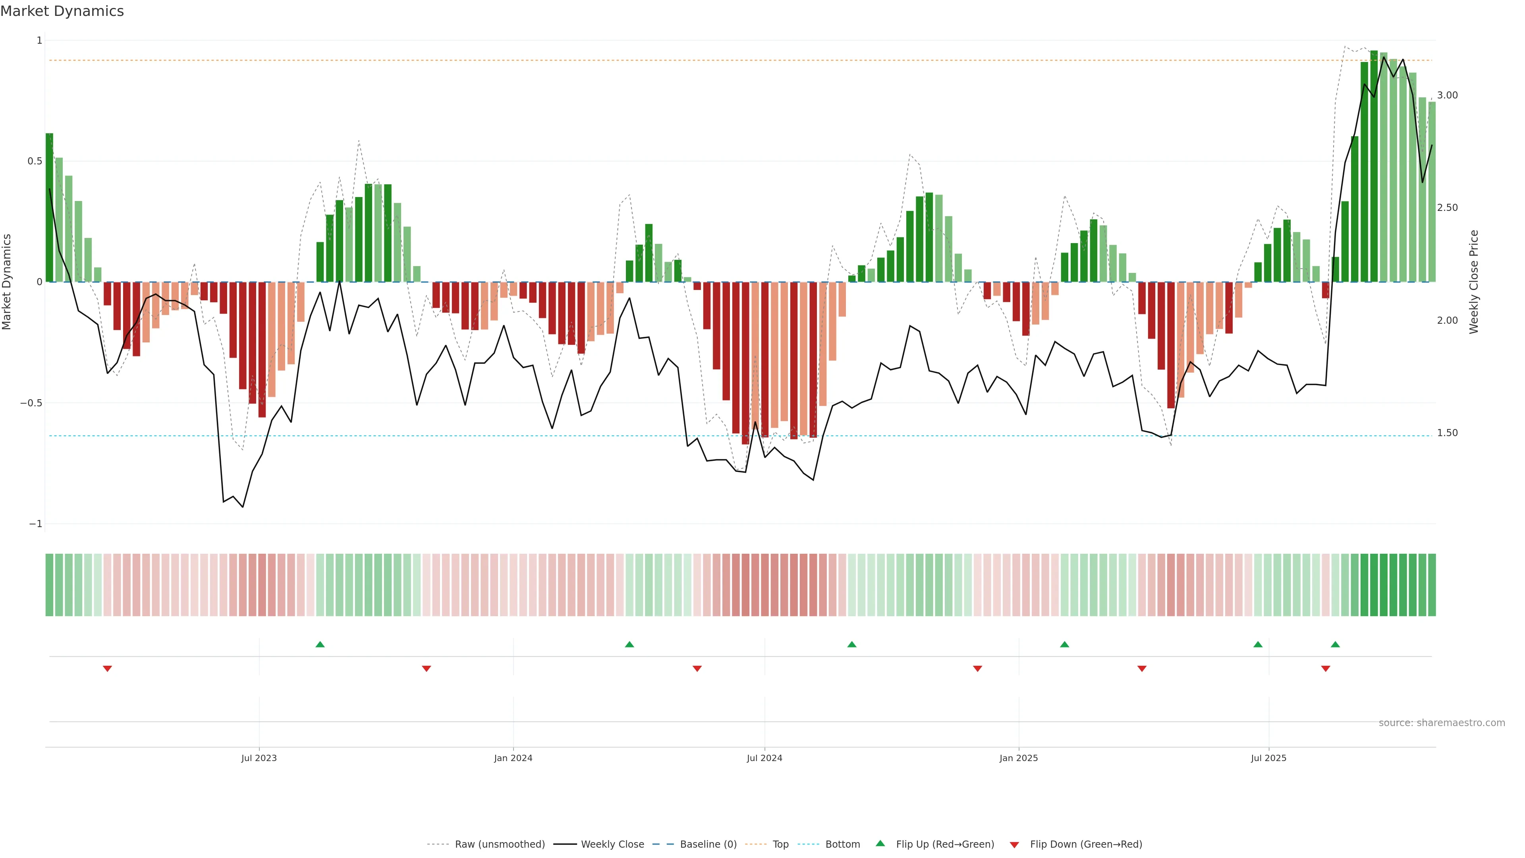Click the Flip Down legend triangle icon
1525x858 pixels.
click(1014, 845)
